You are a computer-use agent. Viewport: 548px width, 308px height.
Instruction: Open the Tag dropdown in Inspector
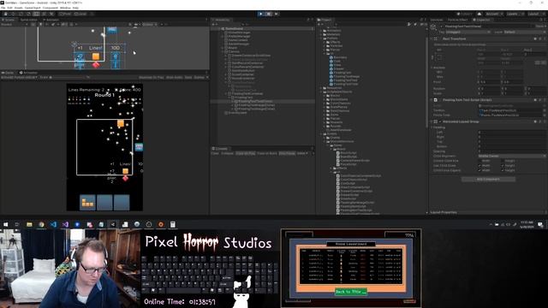point(468,32)
